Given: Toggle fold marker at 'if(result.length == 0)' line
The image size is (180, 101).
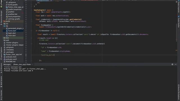Looking at the screenshot, I should (31, 38).
